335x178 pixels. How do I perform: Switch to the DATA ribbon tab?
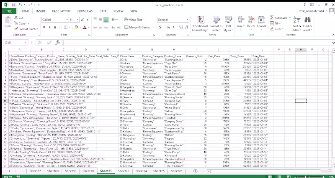(x=103, y=11)
